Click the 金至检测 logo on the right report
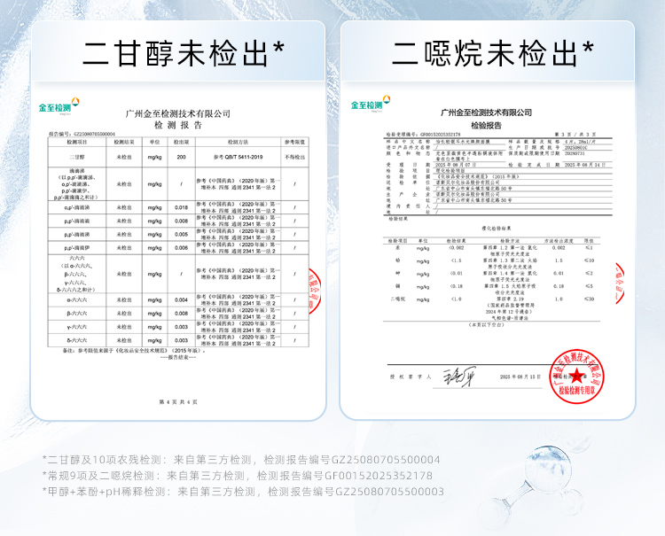 pos(371,104)
